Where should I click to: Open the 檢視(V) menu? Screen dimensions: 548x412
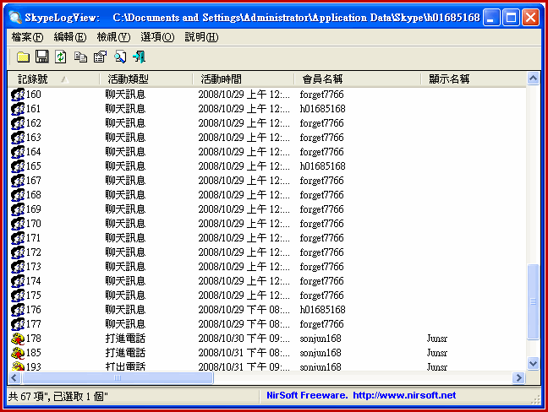(113, 37)
